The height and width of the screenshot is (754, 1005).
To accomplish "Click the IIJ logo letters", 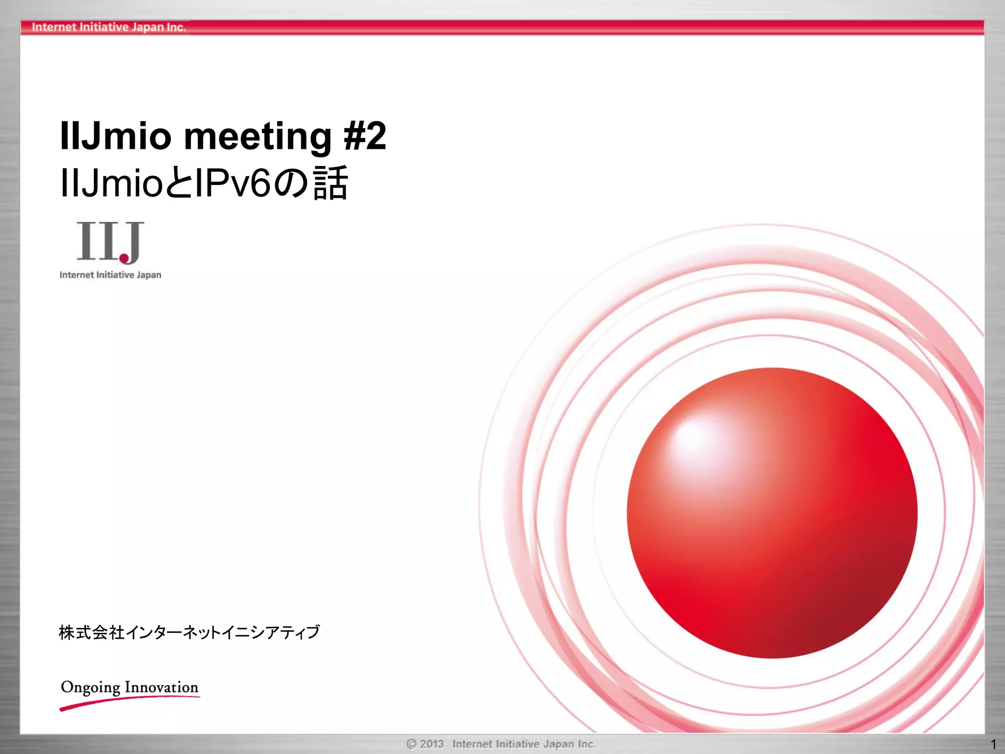I will [x=109, y=241].
